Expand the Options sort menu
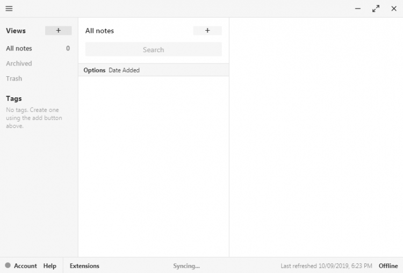 pos(95,70)
